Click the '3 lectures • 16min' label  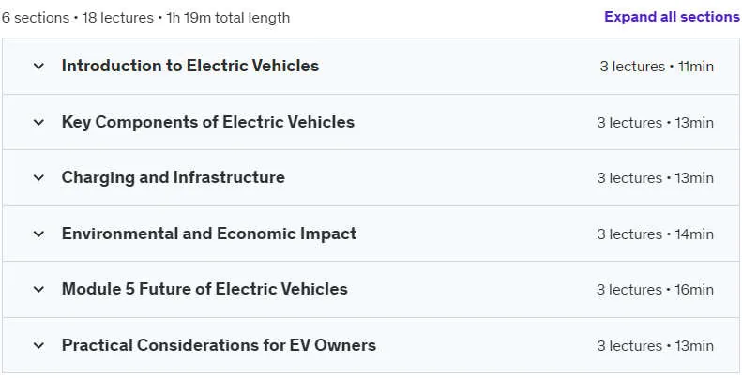coord(655,290)
